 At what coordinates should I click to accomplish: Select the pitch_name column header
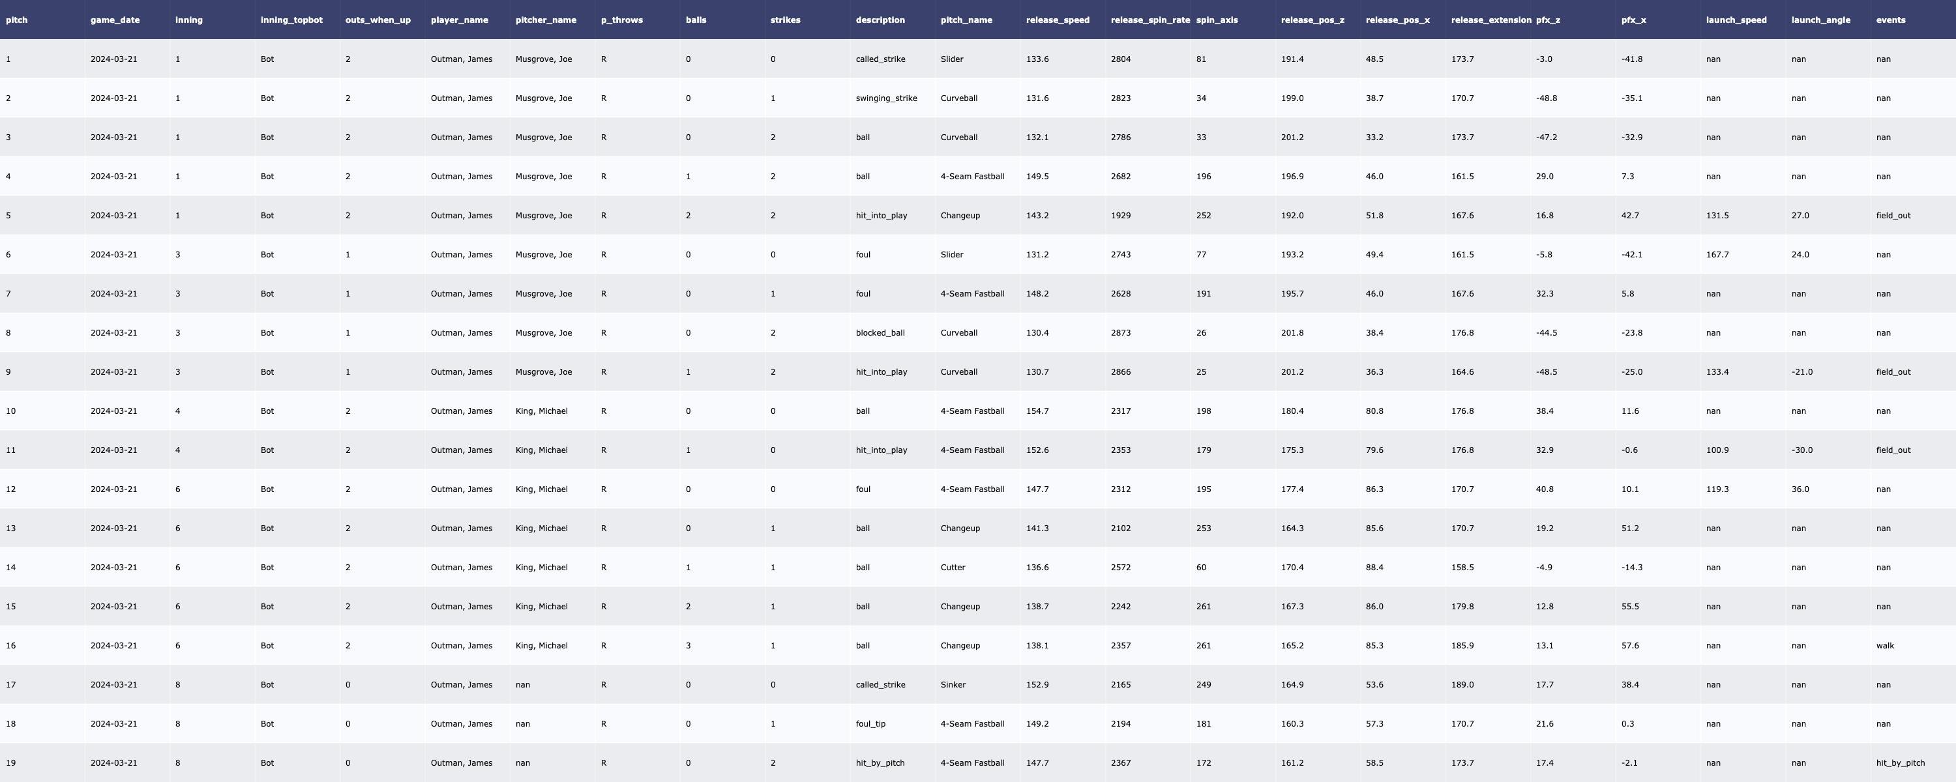(966, 20)
